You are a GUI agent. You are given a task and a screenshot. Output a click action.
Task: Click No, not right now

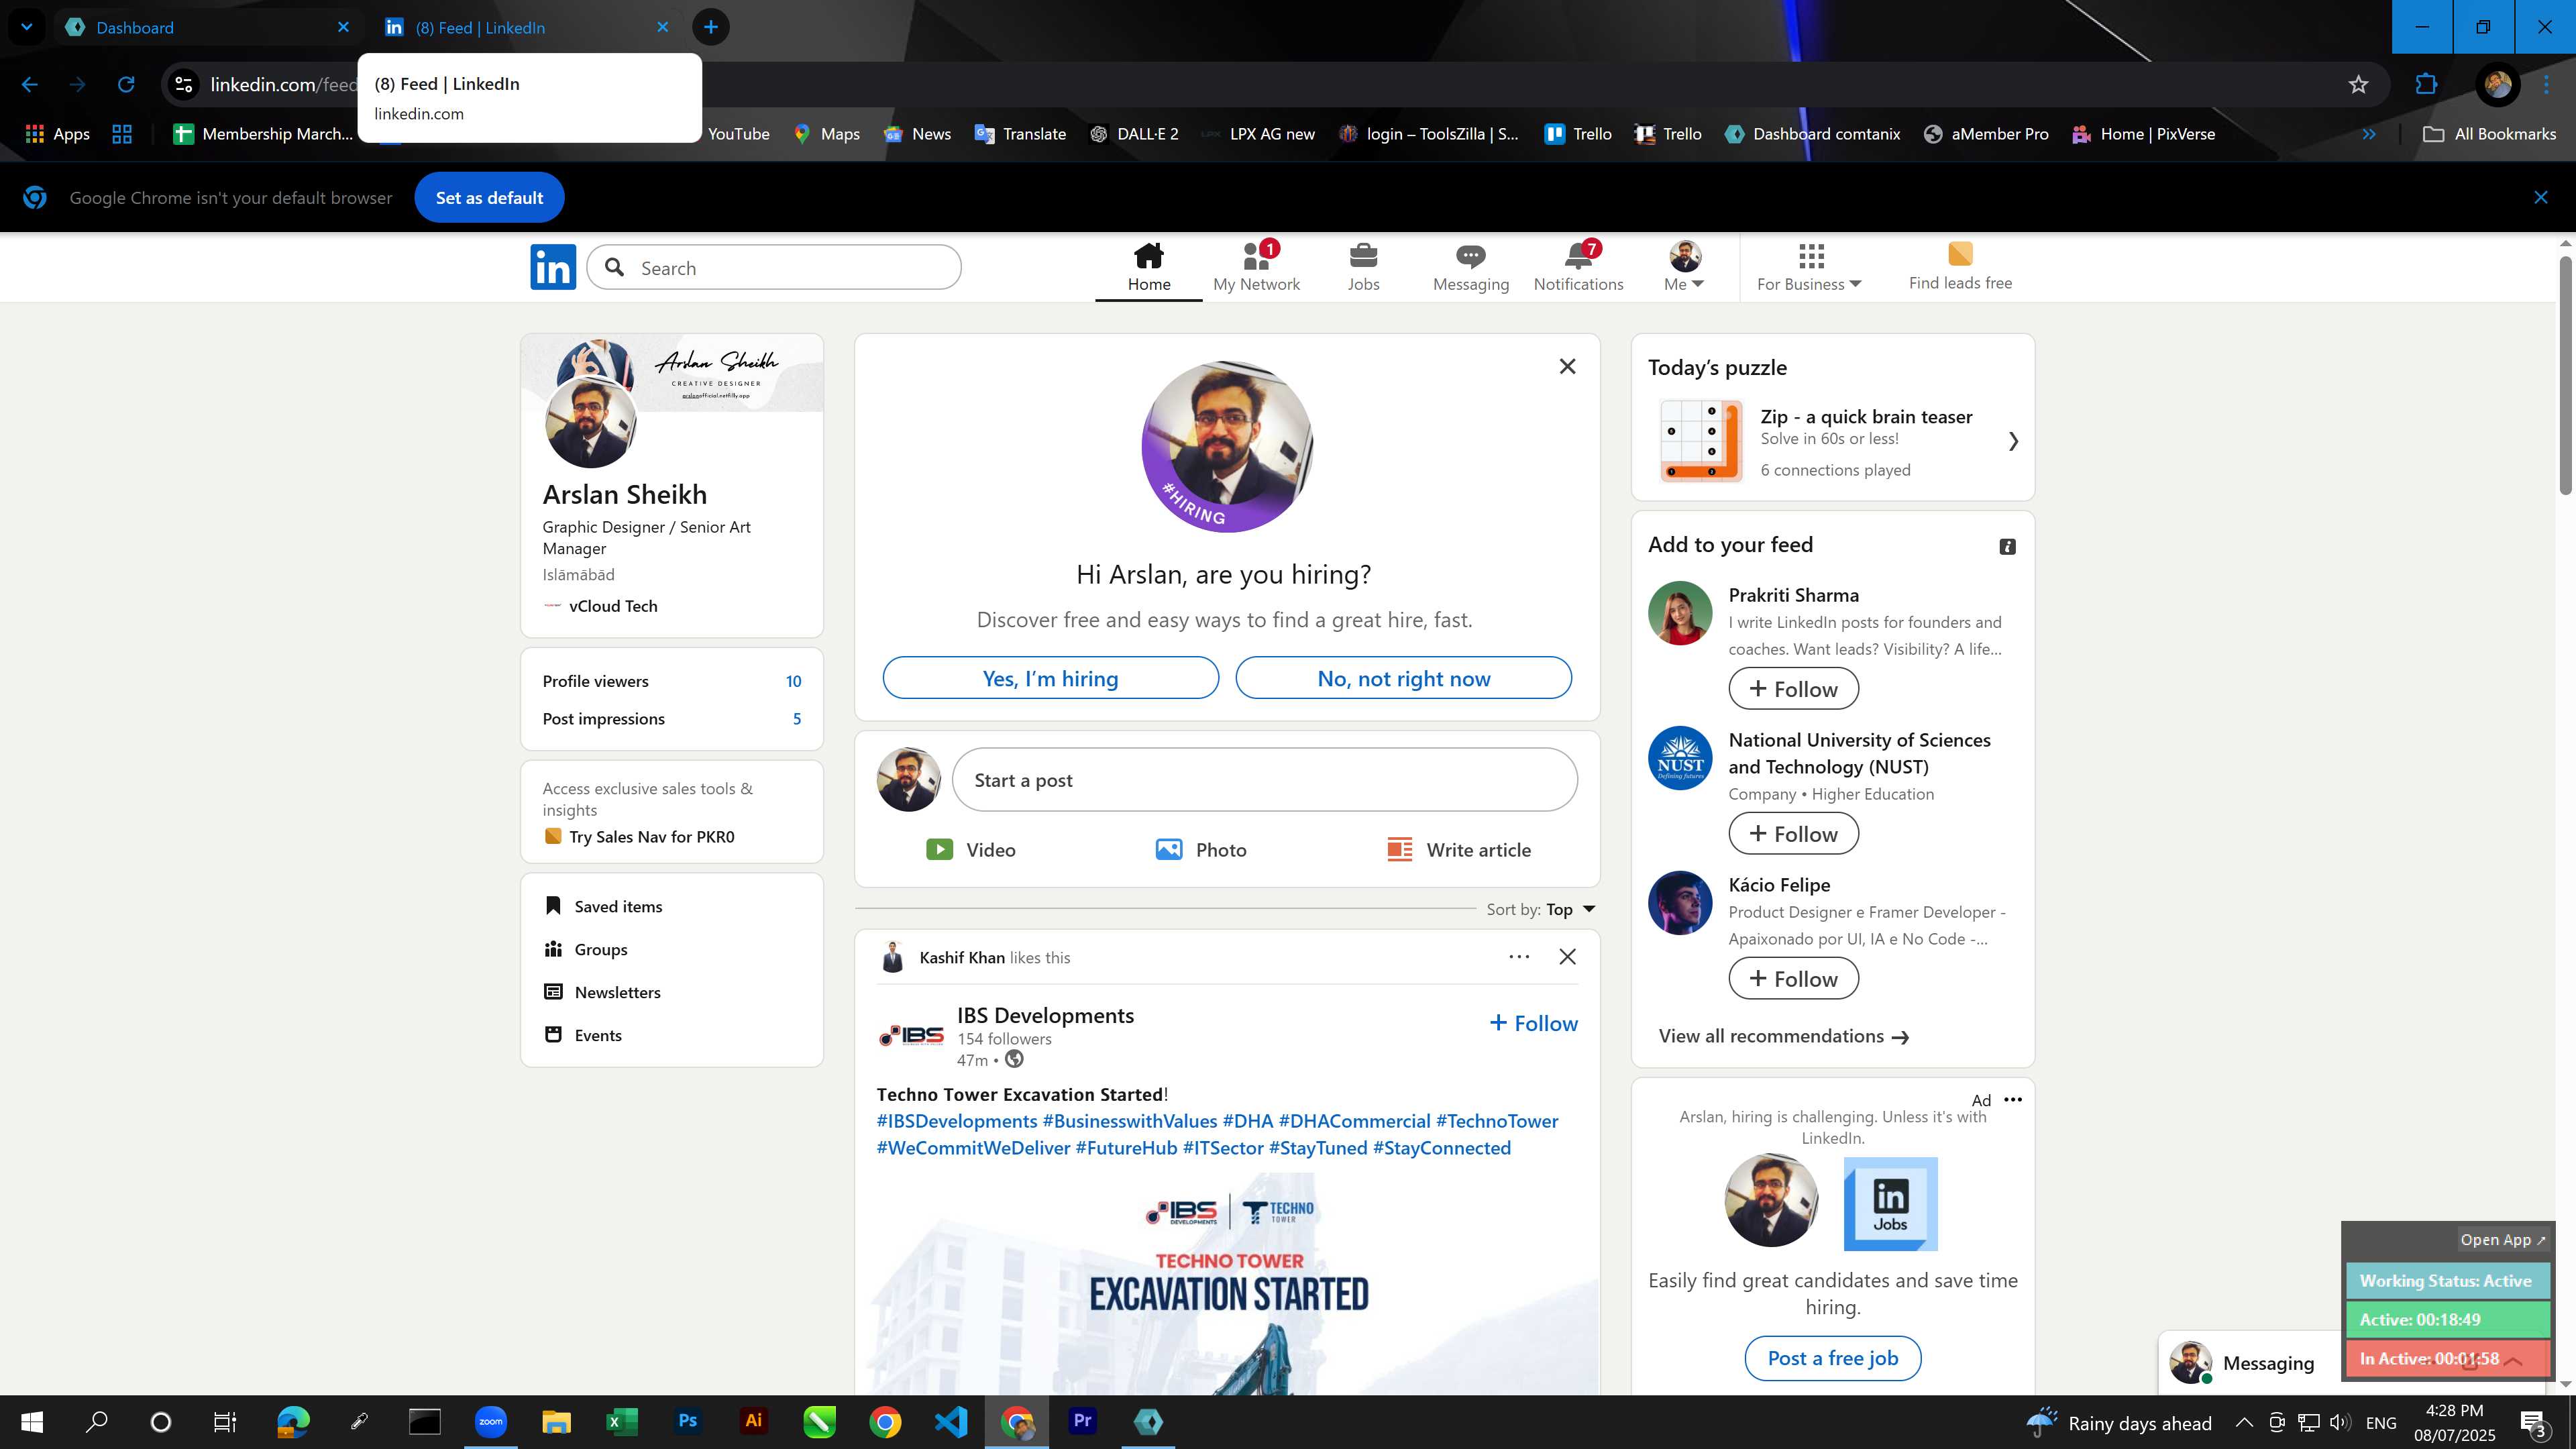[x=1403, y=678]
